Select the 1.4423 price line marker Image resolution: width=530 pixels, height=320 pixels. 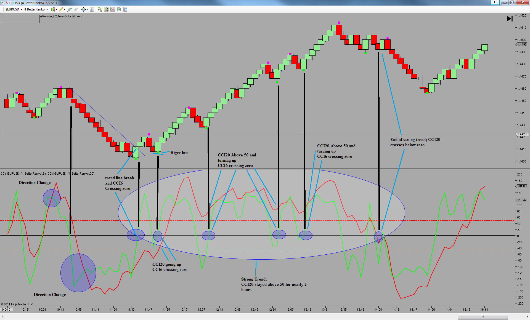pos(522,134)
